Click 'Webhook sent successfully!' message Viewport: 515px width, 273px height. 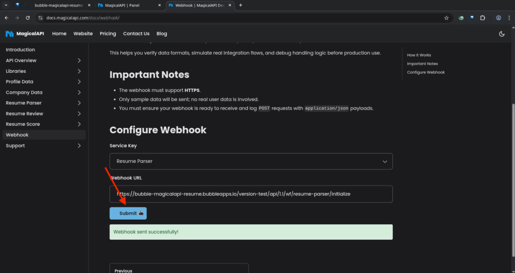pyautogui.click(x=251, y=232)
